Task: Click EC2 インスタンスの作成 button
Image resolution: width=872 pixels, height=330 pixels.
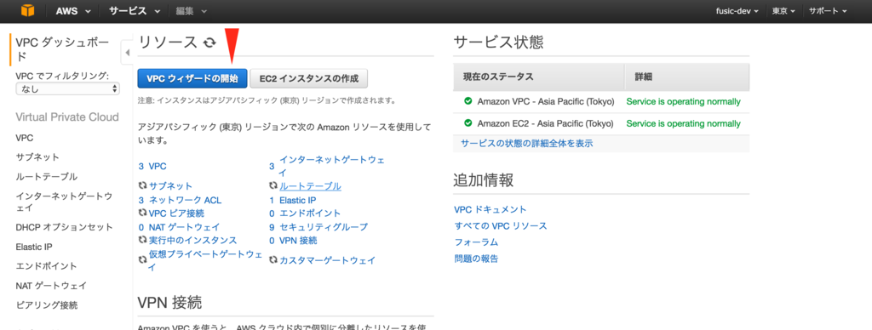Action: (308, 79)
